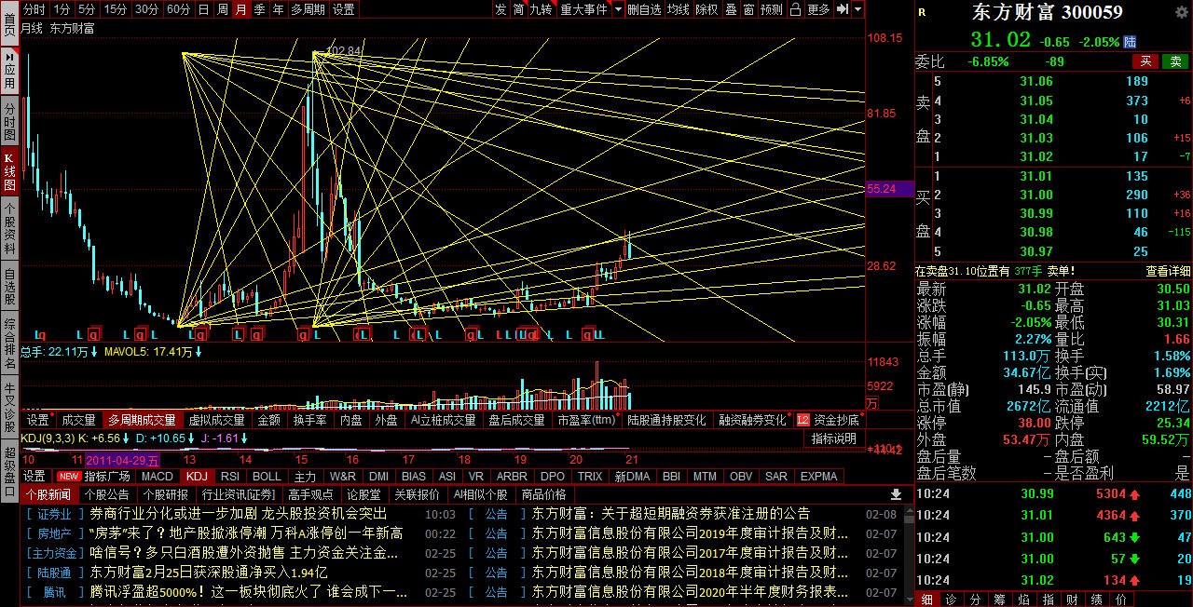Click the green 卖 sell button

pyautogui.click(x=1175, y=61)
